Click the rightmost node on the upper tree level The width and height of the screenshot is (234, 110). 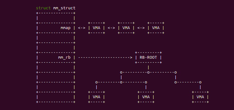tap(176, 72)
